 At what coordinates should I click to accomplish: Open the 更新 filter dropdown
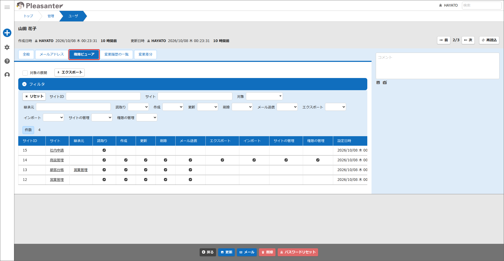click(x=208, y=107)
